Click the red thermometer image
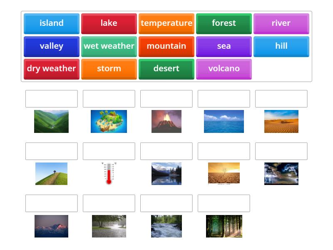This screenshot has height=250, width=333. (109, 174)
